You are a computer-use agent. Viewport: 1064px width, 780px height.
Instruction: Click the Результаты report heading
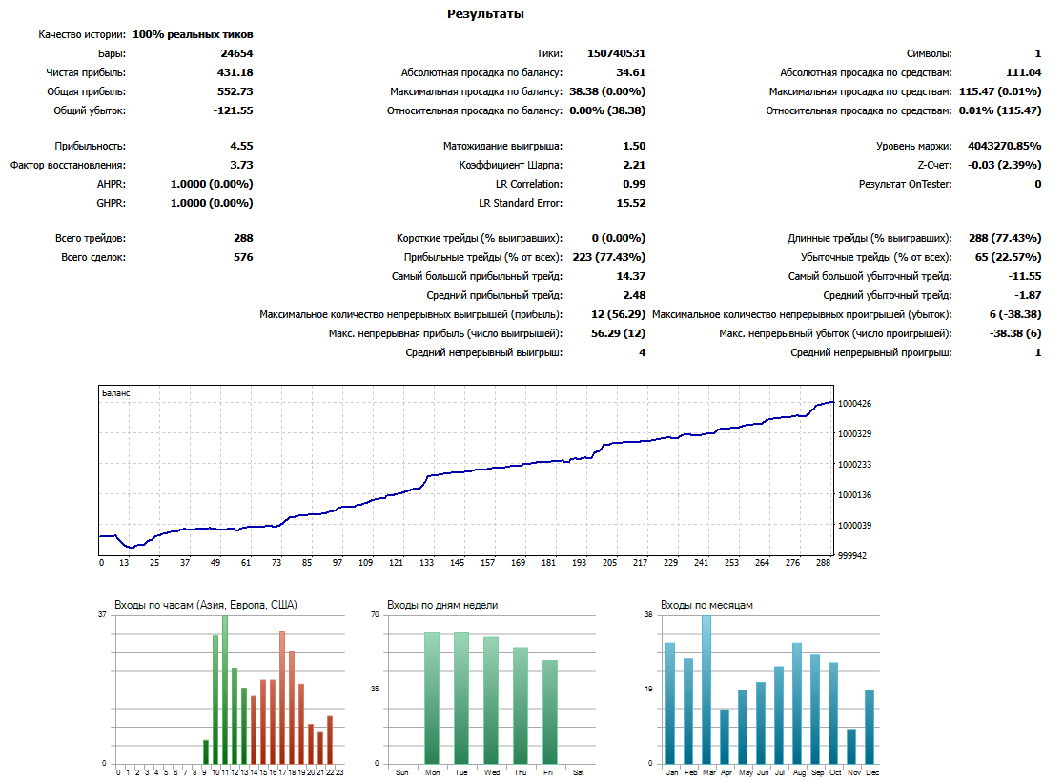(x=485, y=14)
